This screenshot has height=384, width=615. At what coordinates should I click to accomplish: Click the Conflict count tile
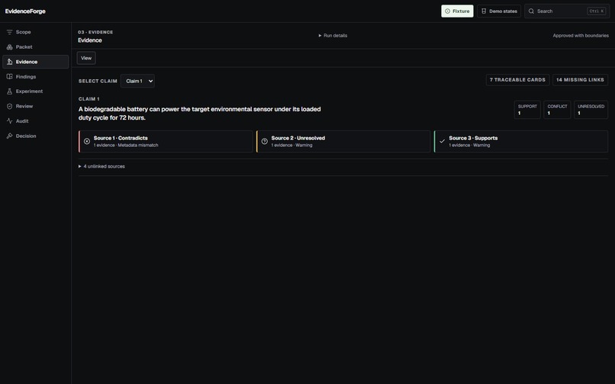(557, 110)
